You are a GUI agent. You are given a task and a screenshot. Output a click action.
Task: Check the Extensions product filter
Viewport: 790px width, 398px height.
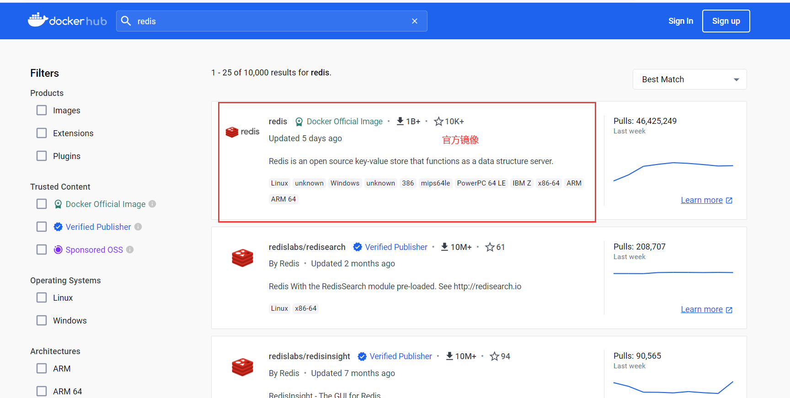click(42, 133)
